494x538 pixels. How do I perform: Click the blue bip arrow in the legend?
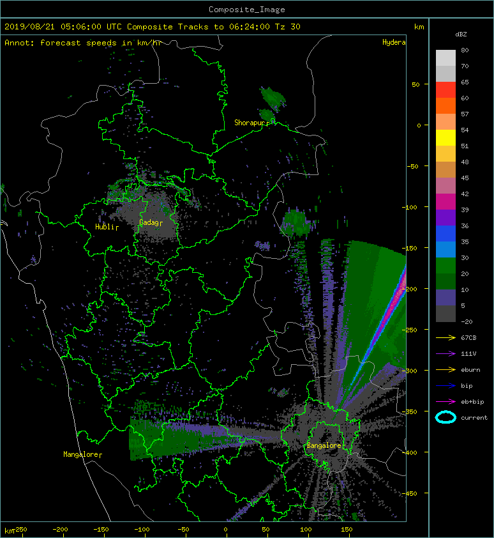click(445, 386)
